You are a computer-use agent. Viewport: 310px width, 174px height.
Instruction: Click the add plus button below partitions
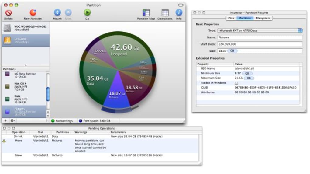(5, 121)
